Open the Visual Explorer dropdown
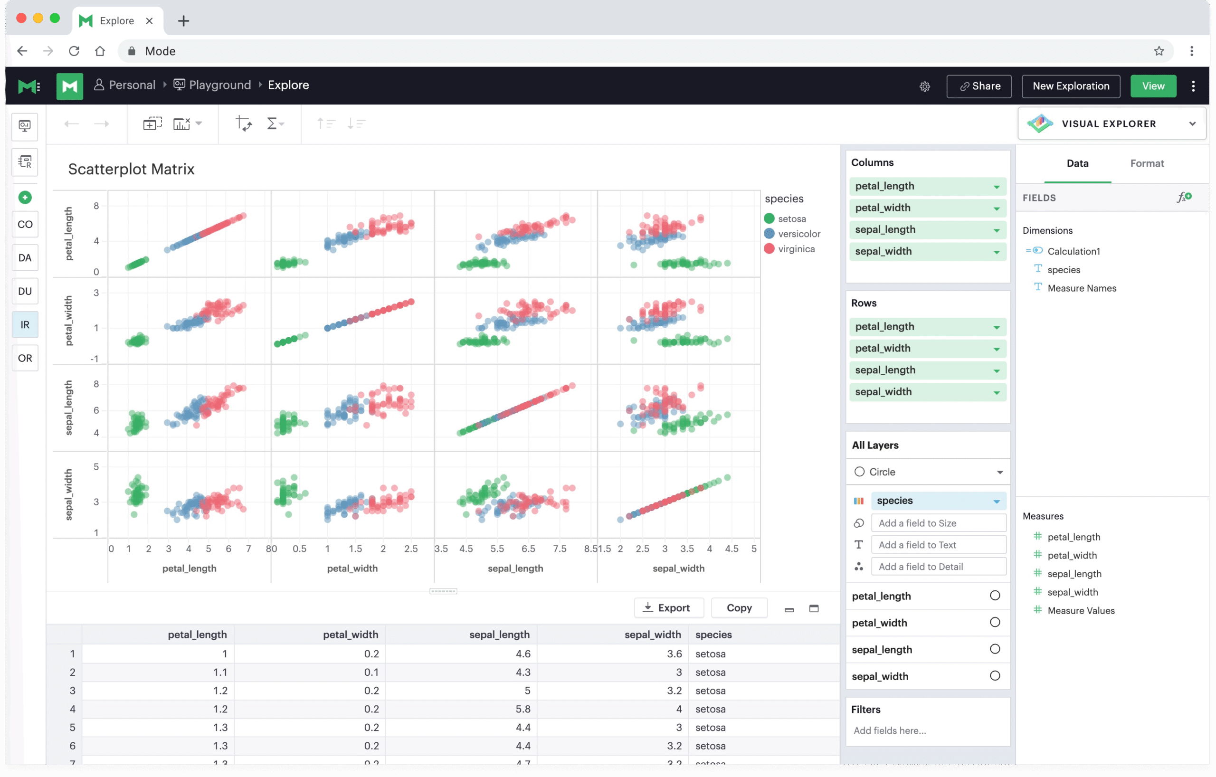This screenshot has height=777, width=1216. 1192,123
